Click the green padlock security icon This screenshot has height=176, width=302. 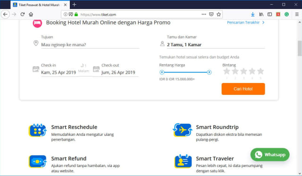click(x=76, y=14)
